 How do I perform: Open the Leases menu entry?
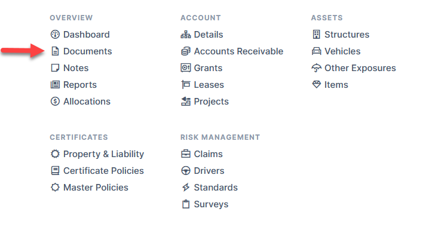tap(203, 85)
